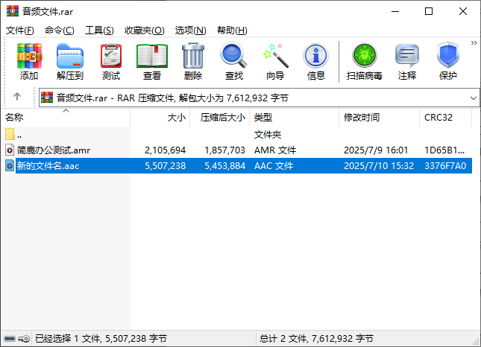Click the 新的文件名.aac file icon
The image size is (481, 347).
[10, 166]
